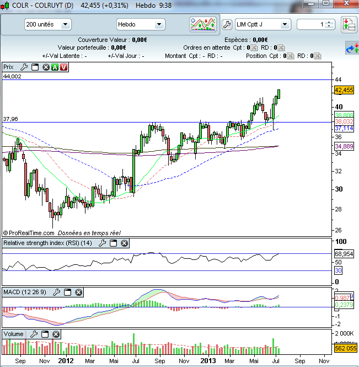
Task: Click the 68,954 RSI value tag
Action: tap(344, 254)
